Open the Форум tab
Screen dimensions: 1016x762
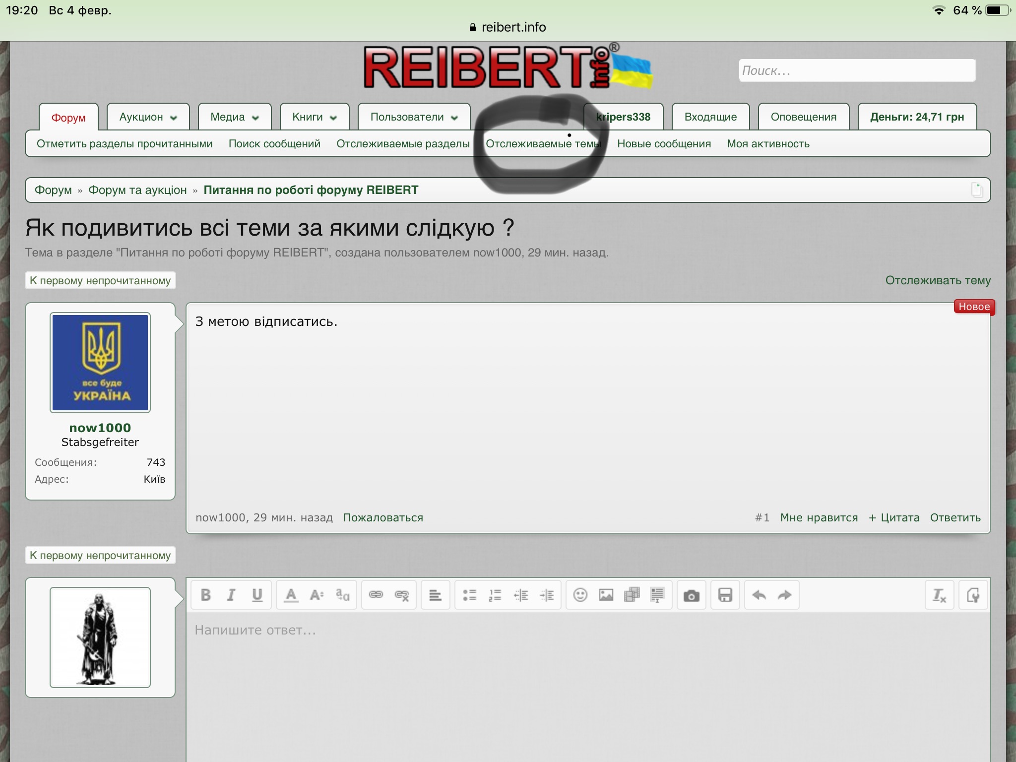click(68, 118)
